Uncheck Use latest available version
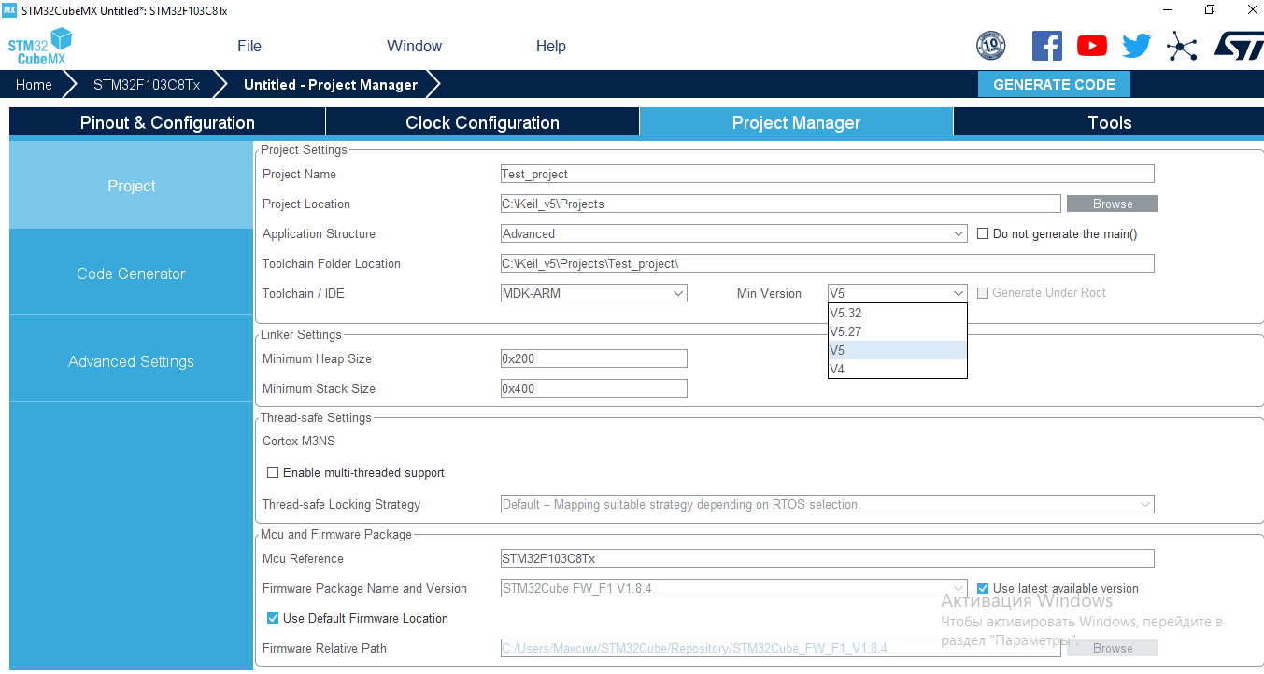The height and width of the screenshot is (674, 1264). pos(983,589)
